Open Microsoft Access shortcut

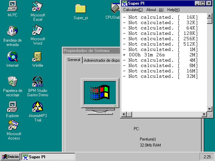pos(14,130)
